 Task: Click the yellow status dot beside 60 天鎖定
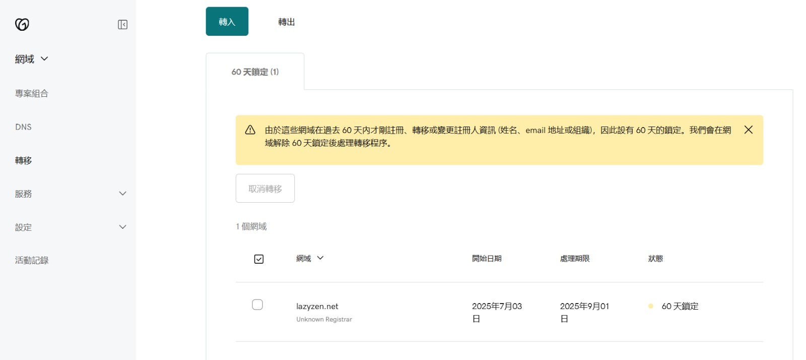pyautogui.click(x=651, y=306)
